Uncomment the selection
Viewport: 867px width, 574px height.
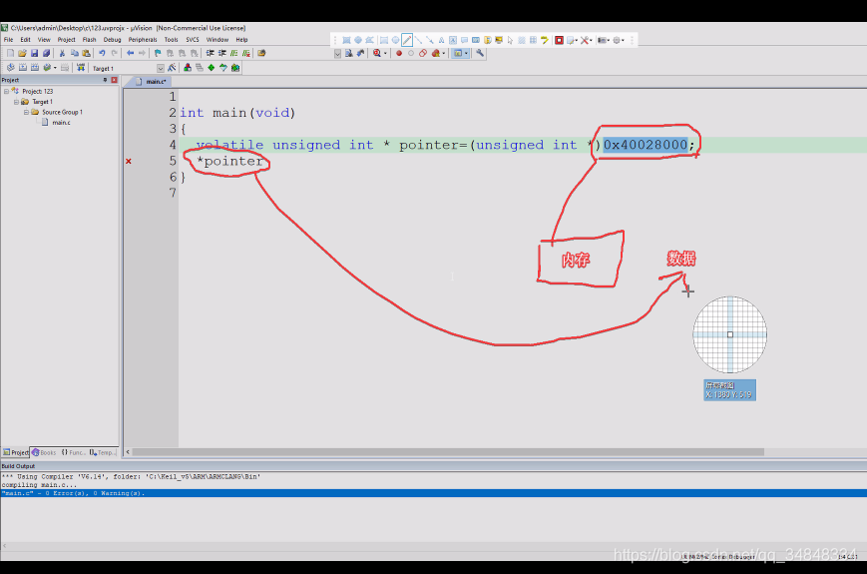point(246,53)
